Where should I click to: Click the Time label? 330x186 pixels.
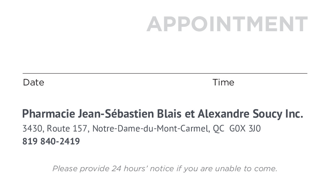pos(223,83)
